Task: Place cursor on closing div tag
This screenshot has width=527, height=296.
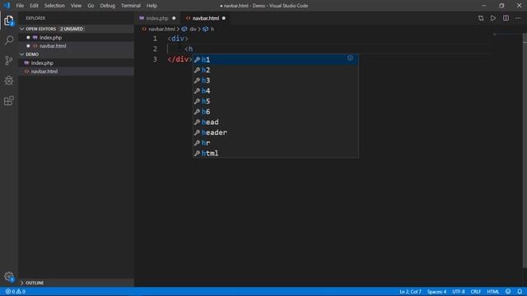Action: (x=180, y=59)
